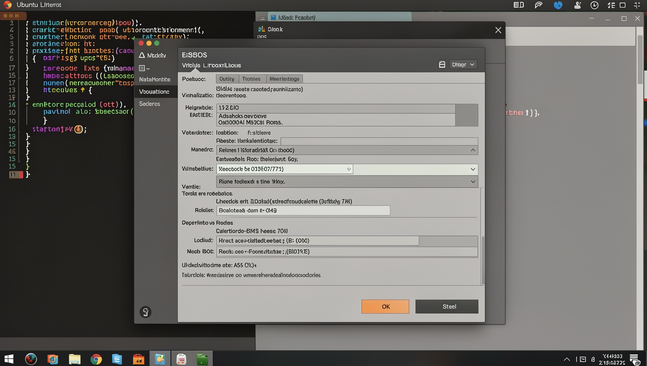Screen dimensions: 647x366
Task: Open the blue document icon on the taskbar
Action: click(117, 359)
